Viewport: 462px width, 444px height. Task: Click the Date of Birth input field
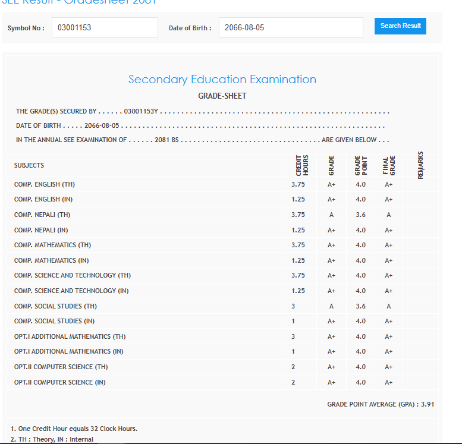(x=290, y=28)
